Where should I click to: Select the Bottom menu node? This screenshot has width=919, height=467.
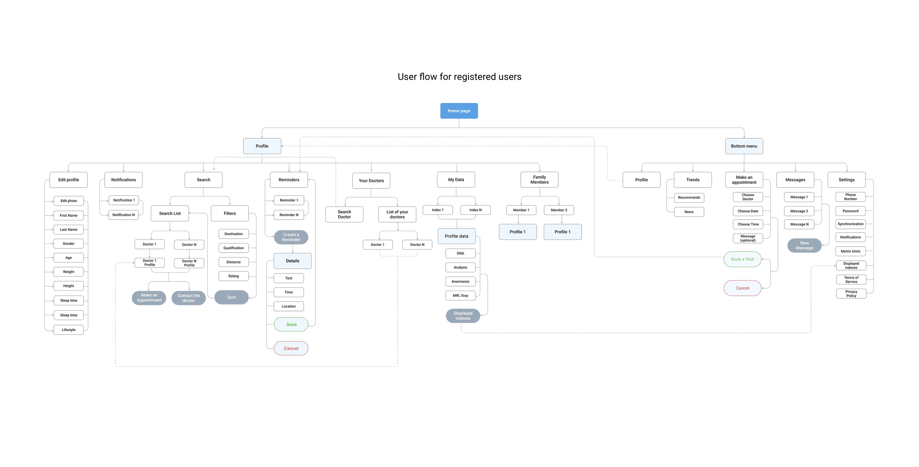(x=744, y=146)
